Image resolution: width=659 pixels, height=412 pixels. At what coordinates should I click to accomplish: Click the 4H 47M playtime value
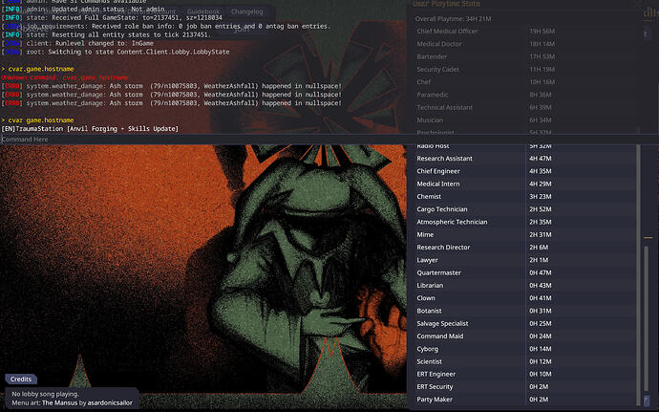[540, 159]
